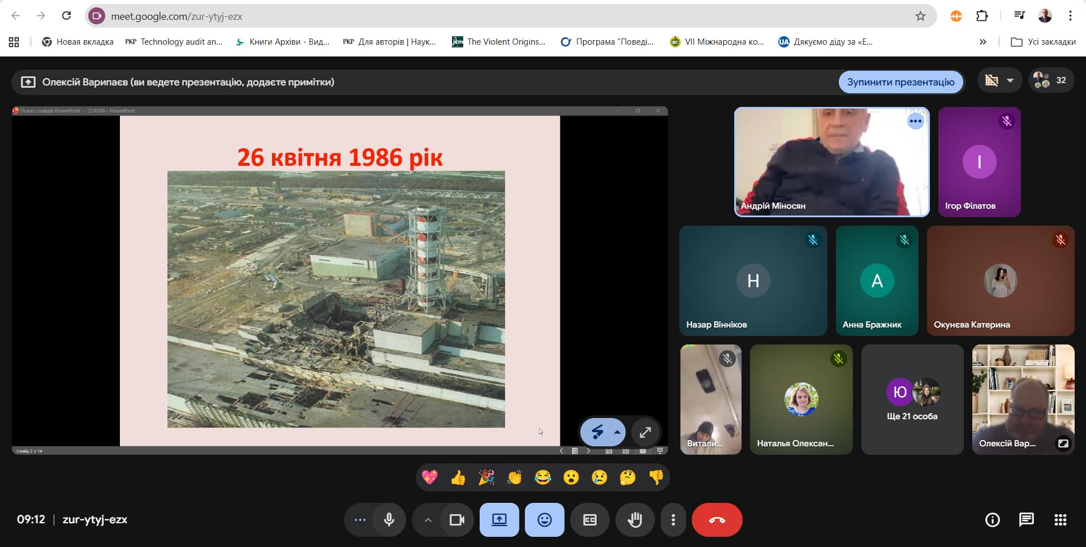Open the 'Technology audit' bookmark
Screen dimensions: 1086x547
point(174,42)
